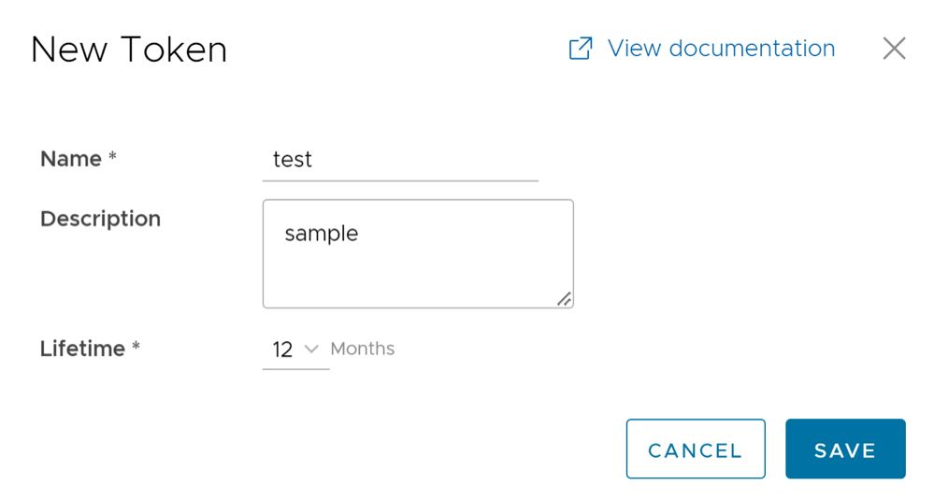Expand the Lifetime dropdown chevron

311,349
